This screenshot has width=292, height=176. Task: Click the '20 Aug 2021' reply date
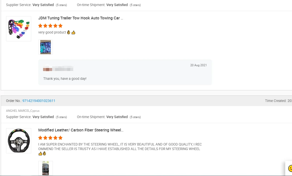click(198, 65)
